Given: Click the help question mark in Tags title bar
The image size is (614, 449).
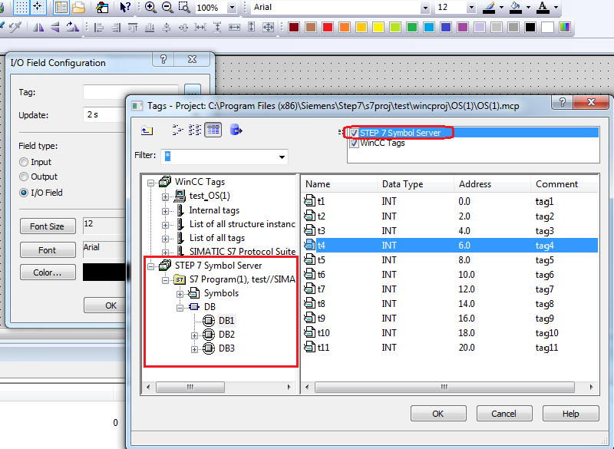Looking at the screenshot, I should 563,102.
